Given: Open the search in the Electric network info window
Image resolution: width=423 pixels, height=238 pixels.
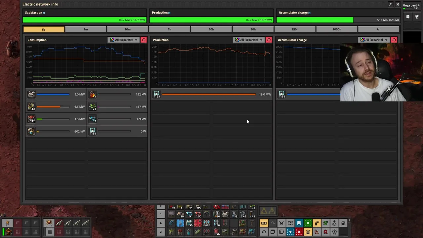Looking at the screenshot, I should (x=391, y=4).
